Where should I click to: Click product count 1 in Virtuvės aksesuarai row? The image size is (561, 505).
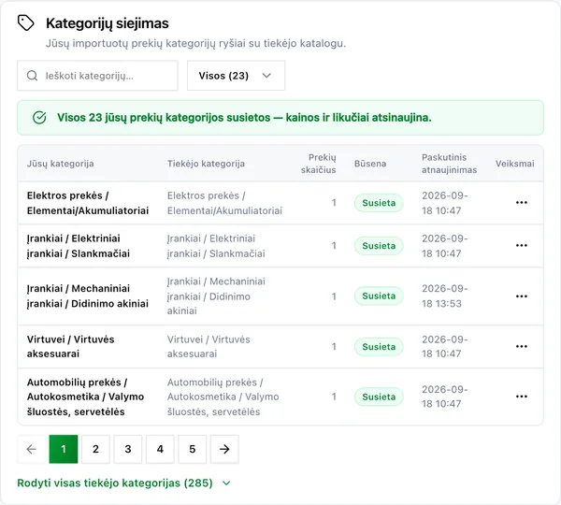click(334, 346)
